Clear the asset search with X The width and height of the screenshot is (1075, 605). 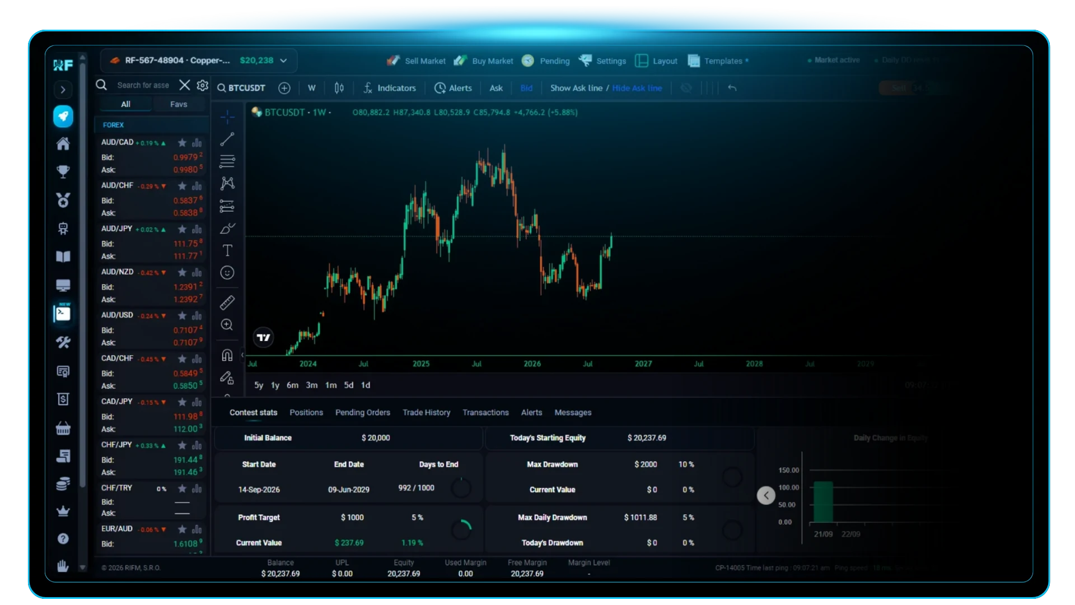point(185,85)
